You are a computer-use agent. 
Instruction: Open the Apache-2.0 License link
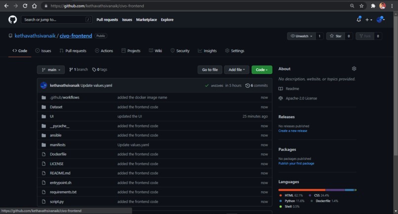click(x=298, y=99)
